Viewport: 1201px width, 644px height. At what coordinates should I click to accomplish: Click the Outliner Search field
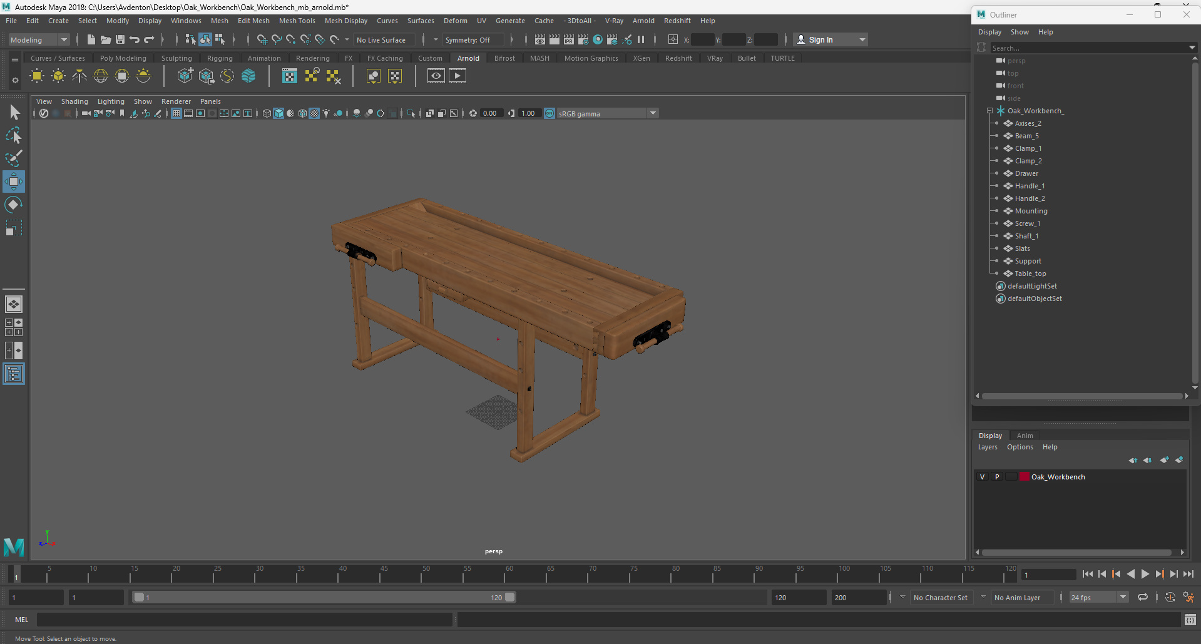point(1088,48)
